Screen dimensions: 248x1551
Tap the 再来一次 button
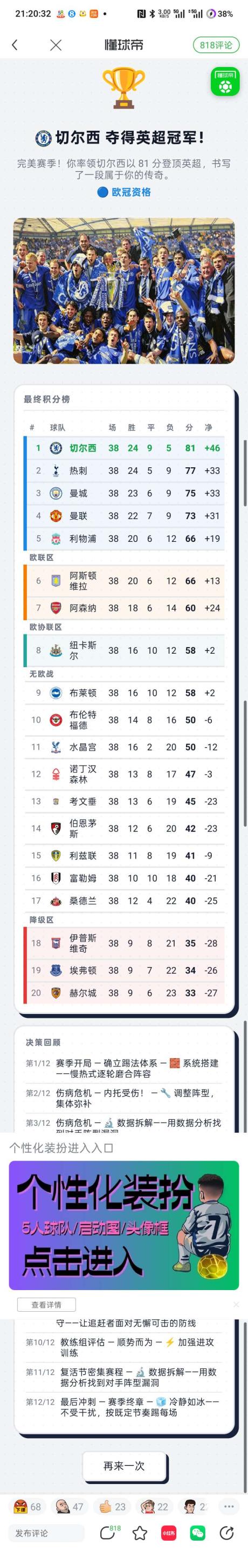click(125, 1466)
